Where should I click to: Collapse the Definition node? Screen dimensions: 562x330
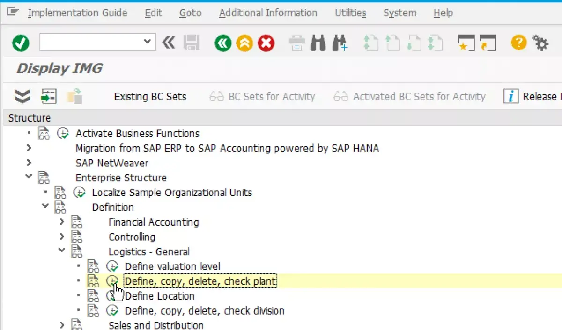pyautogui.click(x=45, y=207)
